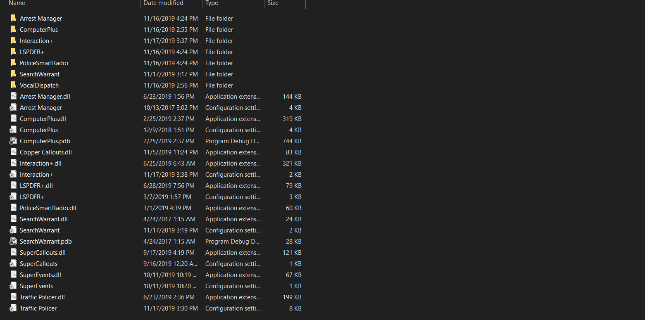Select the PoliceSmartRadio.dll file icon
645x320 pixels.
point(13,208)
